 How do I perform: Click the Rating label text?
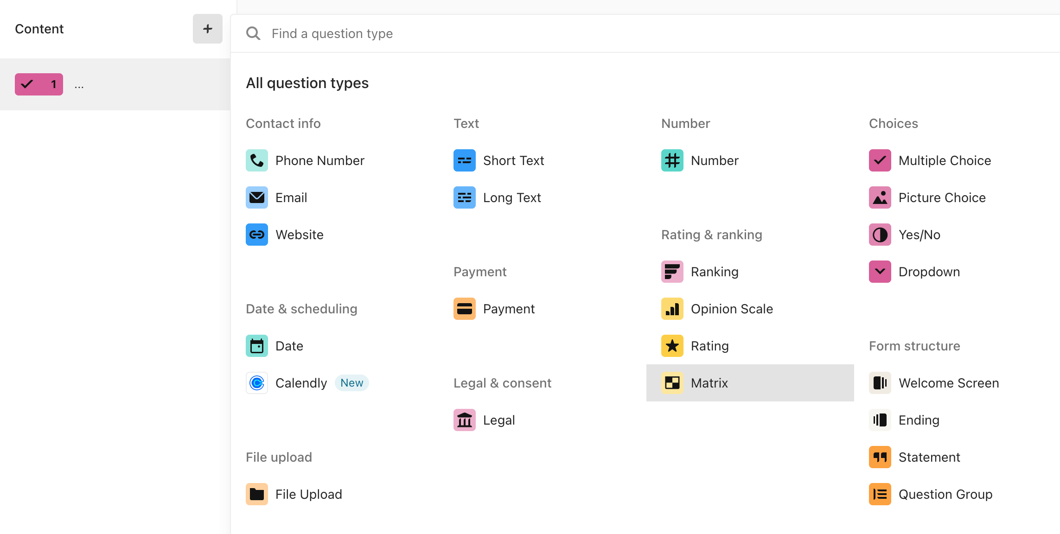(x=710, y=346)
